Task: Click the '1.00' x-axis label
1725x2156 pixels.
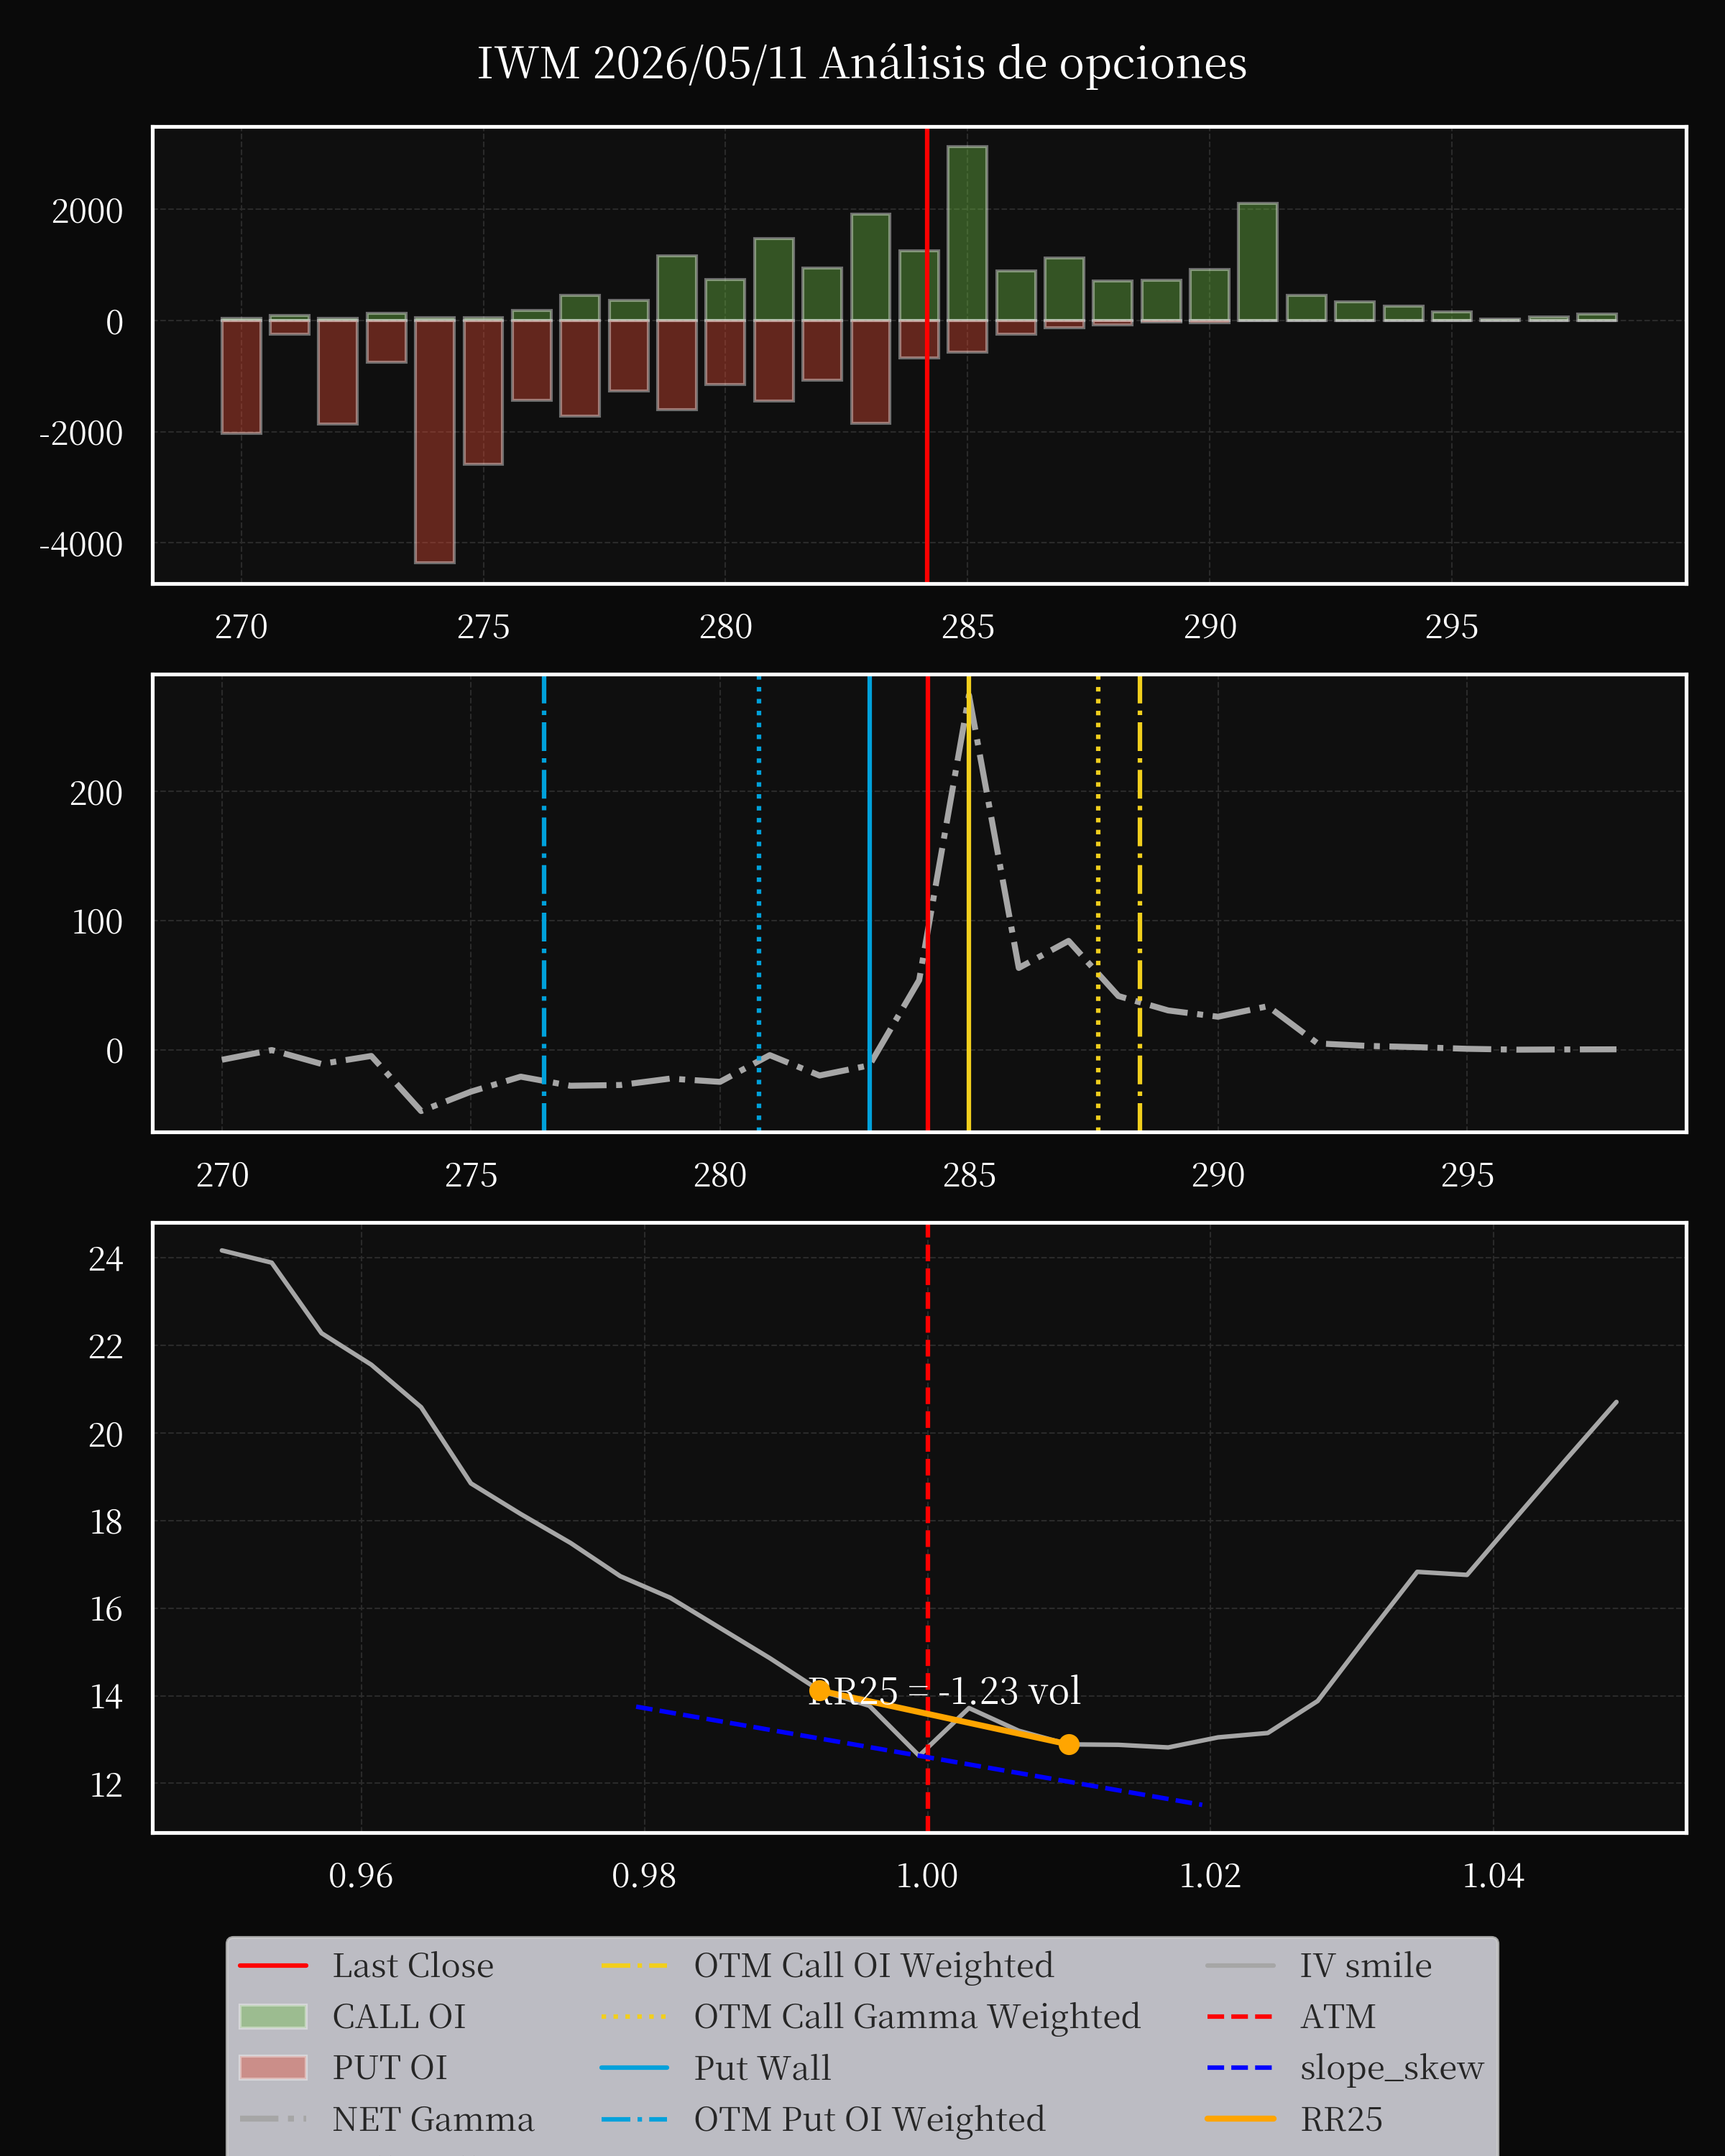Action: [927, 1876]
